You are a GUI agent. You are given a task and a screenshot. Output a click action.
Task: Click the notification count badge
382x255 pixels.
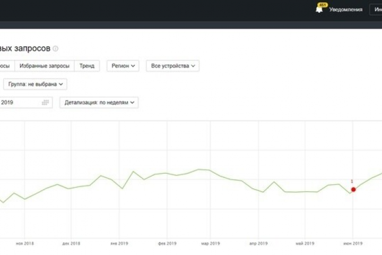(323, 5)
